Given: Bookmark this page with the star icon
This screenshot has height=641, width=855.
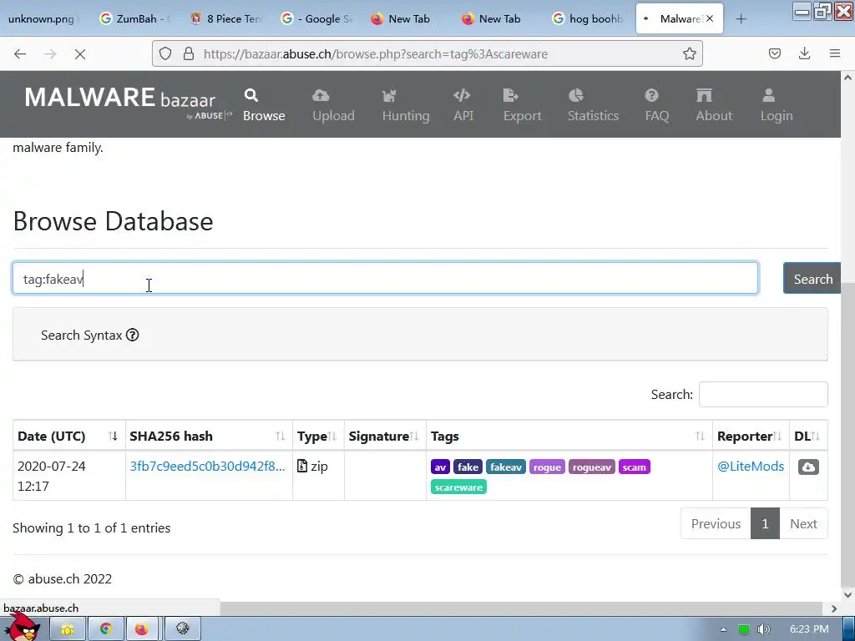Looking at the screenshot, I should [x=689, y=53].
